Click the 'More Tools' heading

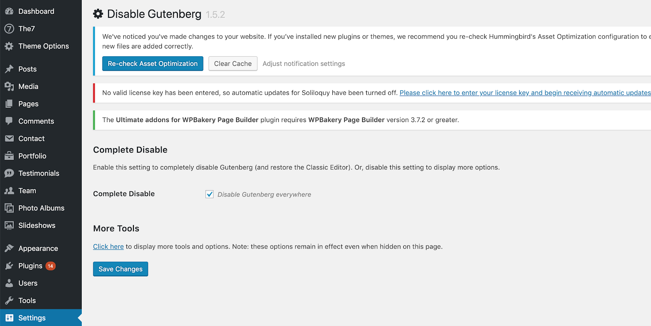(116, 228)
